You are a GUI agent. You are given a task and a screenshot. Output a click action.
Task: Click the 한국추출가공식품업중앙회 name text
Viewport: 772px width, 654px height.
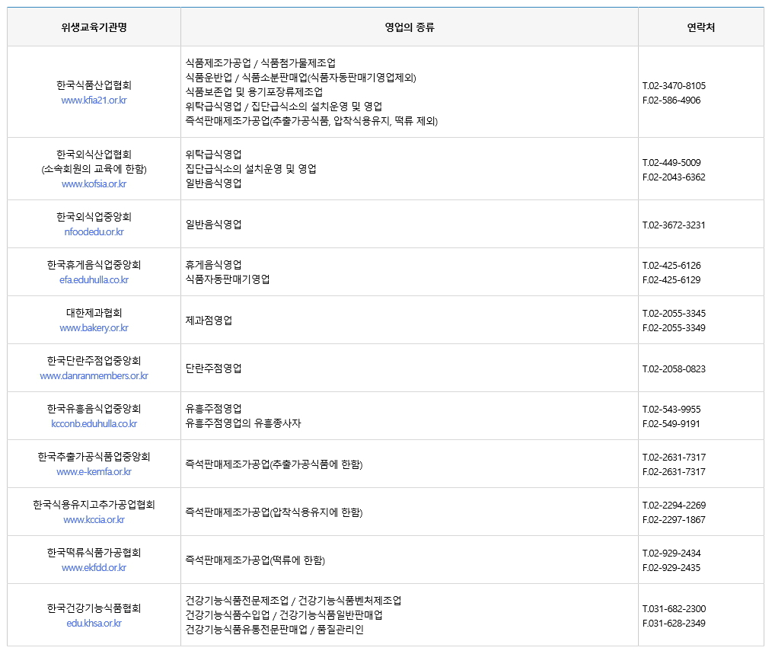[94, 457]
